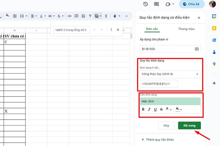The image size is (220, 146).
Task: Open the comments panel icon
Action: (x=156, y=4)
